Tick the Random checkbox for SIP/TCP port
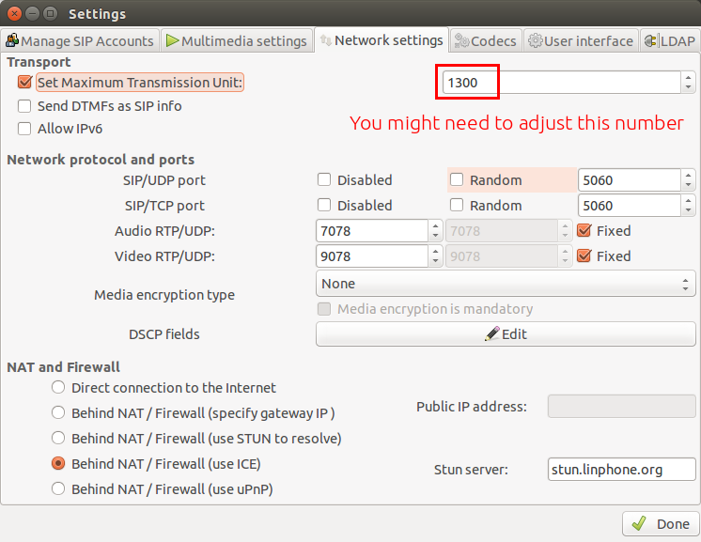701x542 pixels. pos(457,205)
